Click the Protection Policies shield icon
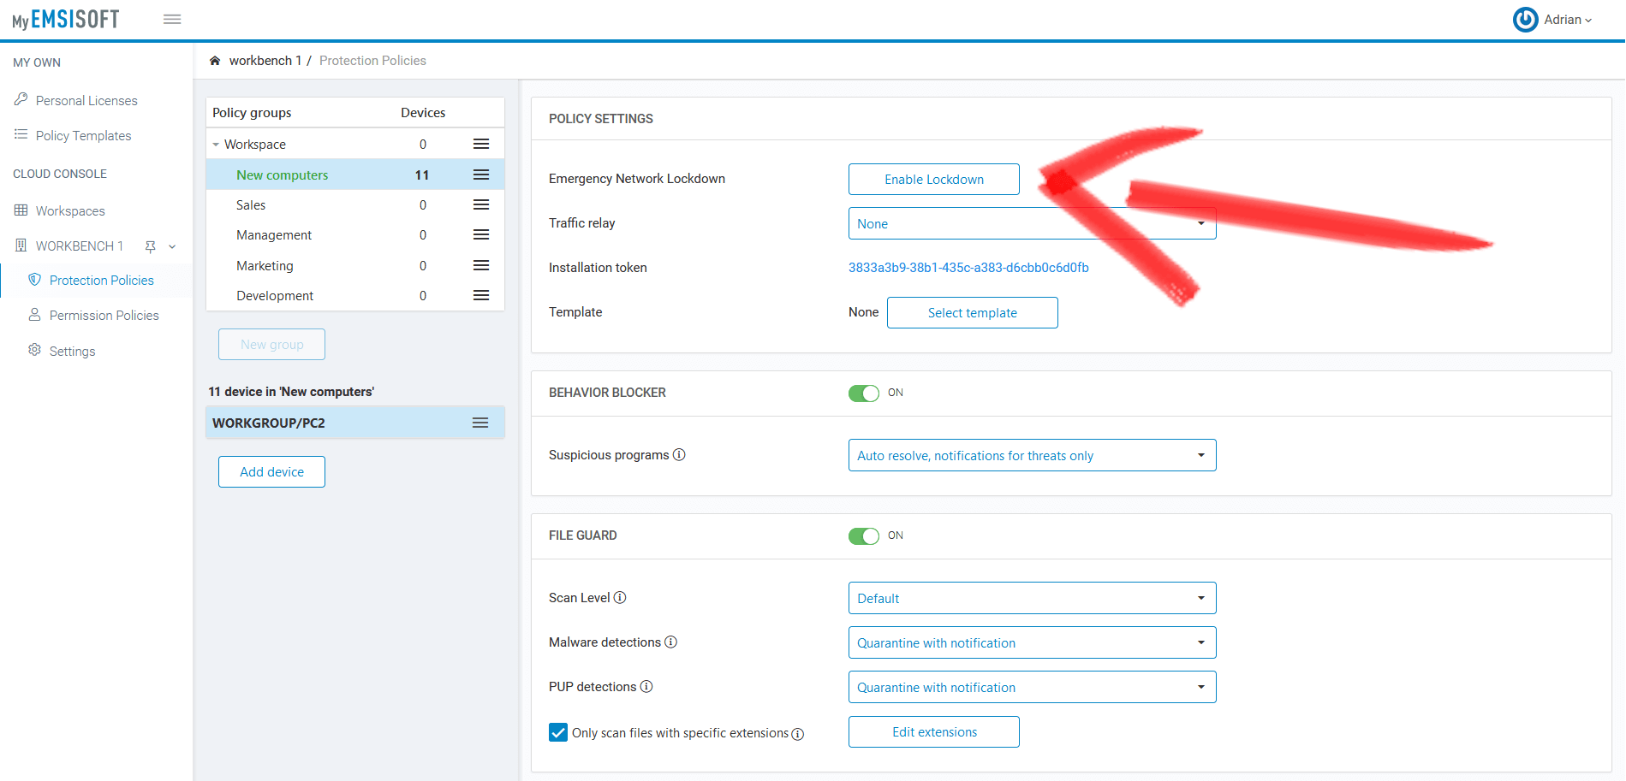This screenshot has height=781, width=1626. 34,280
